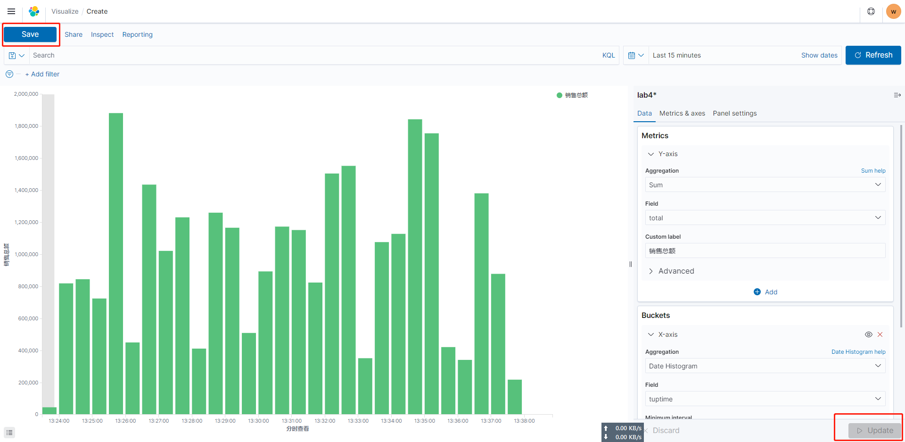Click the panel resize handle
905x442 pixels.
[x=631, y=264]
